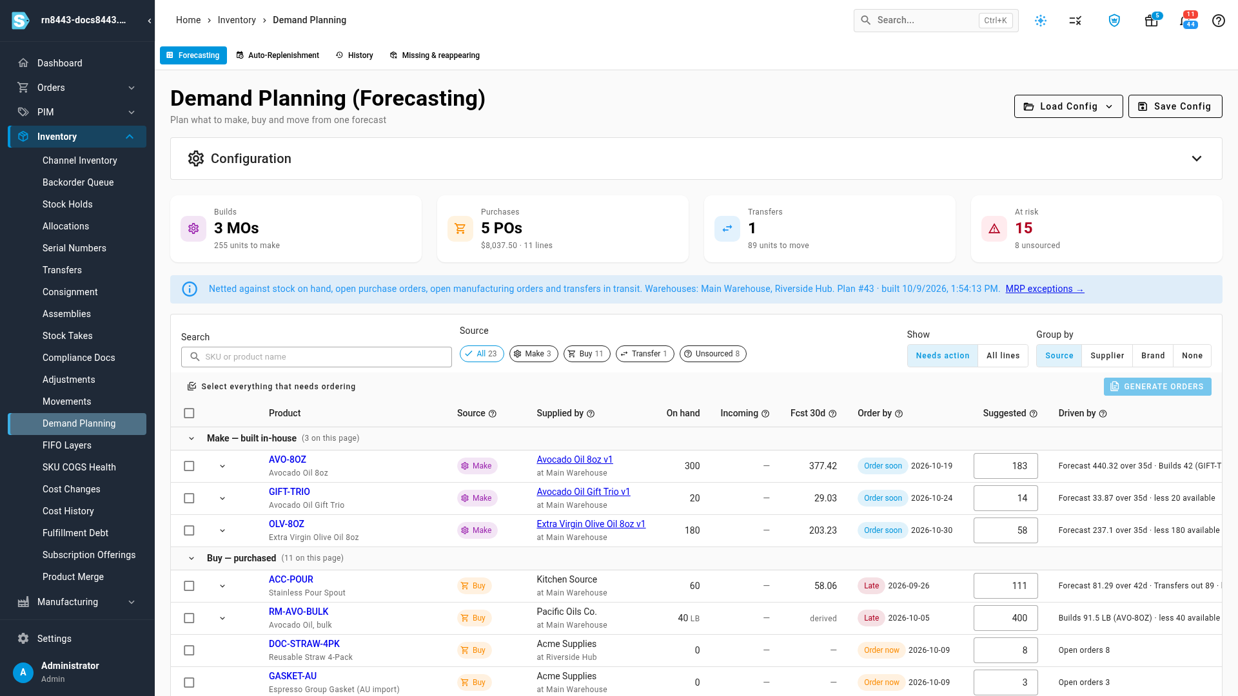Screen dimensions: 1238x696
Task: Tick the select-all checkbox in table header
Action: 189,413
